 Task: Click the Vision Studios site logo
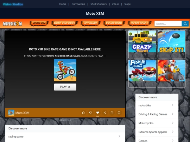(x=13, y=4)
